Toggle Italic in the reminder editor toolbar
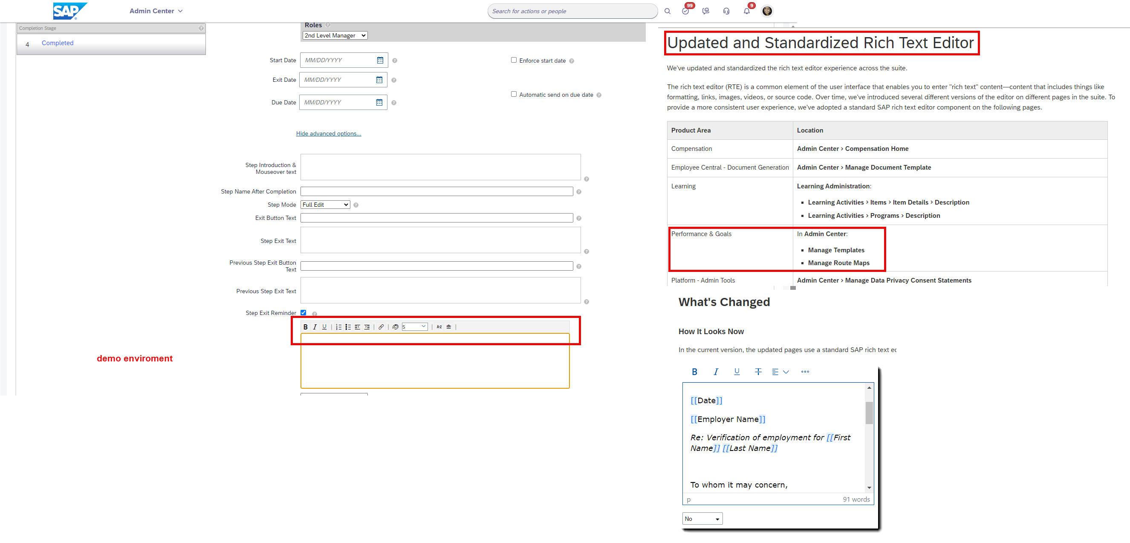Viewport: 1130px width, 543px height. (x=315, y=327)
